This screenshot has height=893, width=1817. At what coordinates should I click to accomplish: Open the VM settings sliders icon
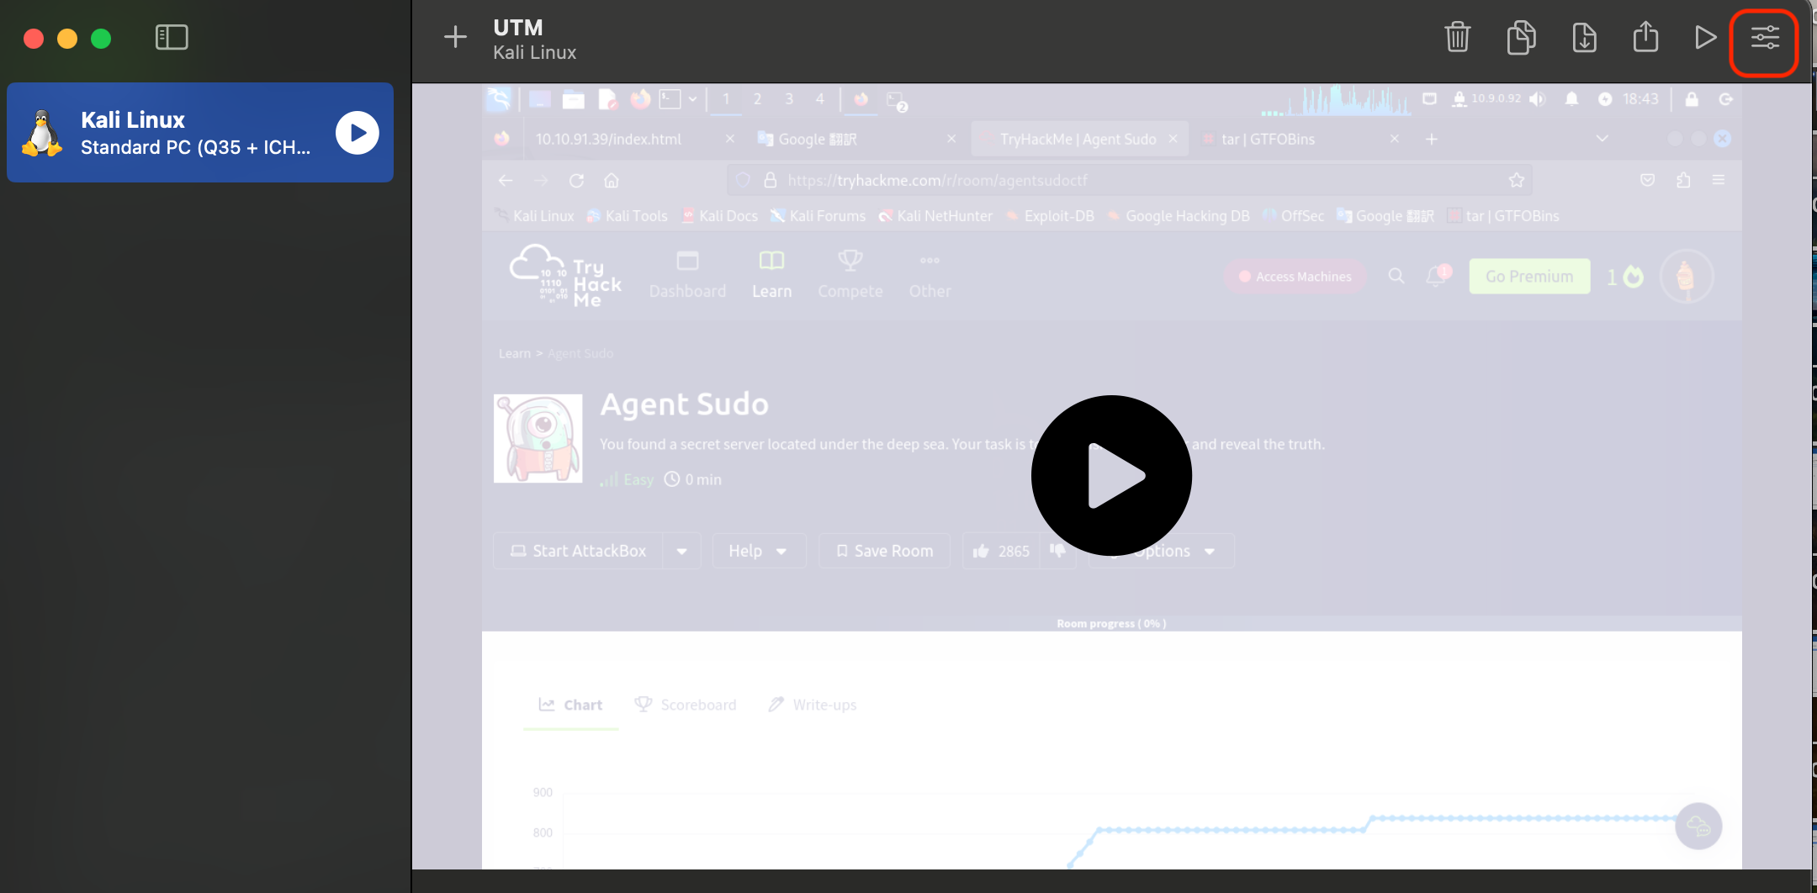pyautogui.click(x=1765, y=38)
